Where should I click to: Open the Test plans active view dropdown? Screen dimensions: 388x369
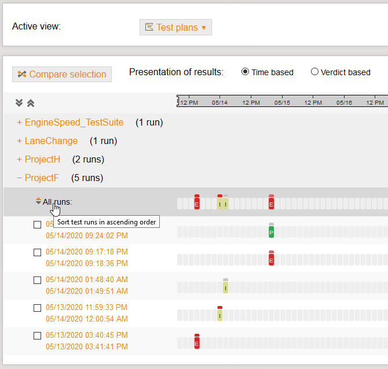pyautogui.click(x=175, y=27)
